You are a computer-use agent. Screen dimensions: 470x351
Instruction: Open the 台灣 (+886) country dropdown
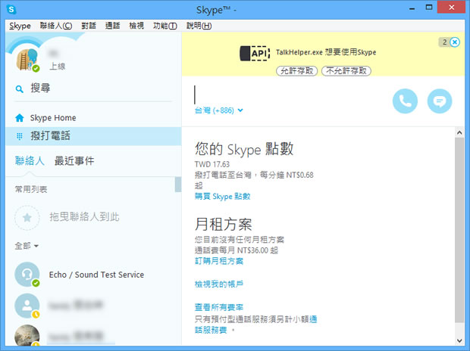pos(219,110)
